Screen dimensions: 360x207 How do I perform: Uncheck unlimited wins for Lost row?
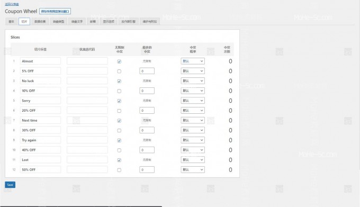pyautogui.click(x=119, y=160)
